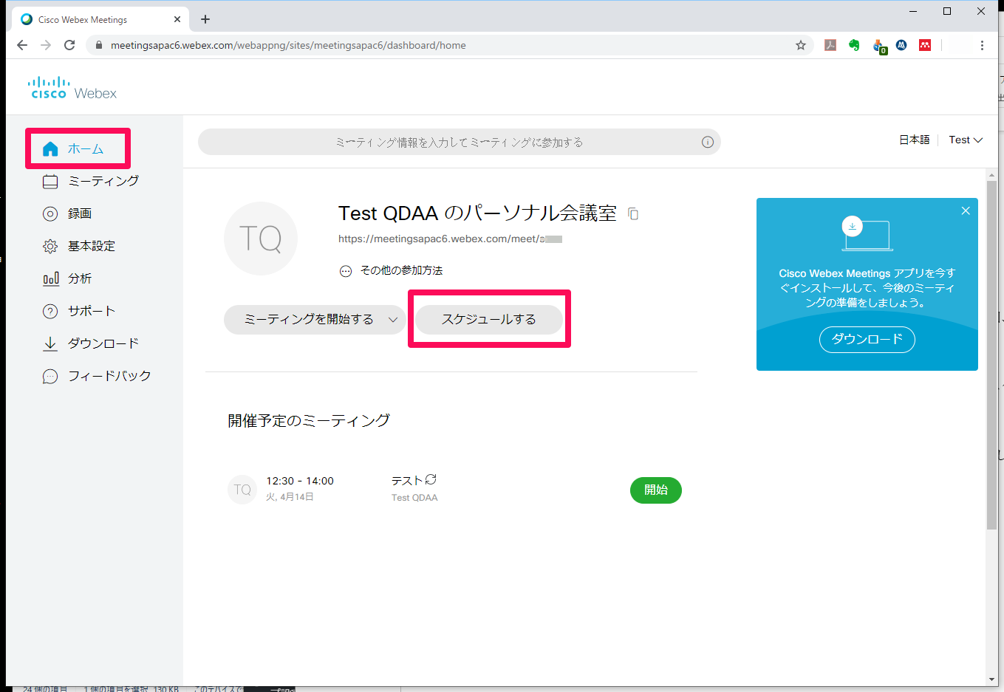The width and height of the screenshot is (1004, 692).
Task: Click the recurring icon next to テスト
Action: (x=431, y=479)
